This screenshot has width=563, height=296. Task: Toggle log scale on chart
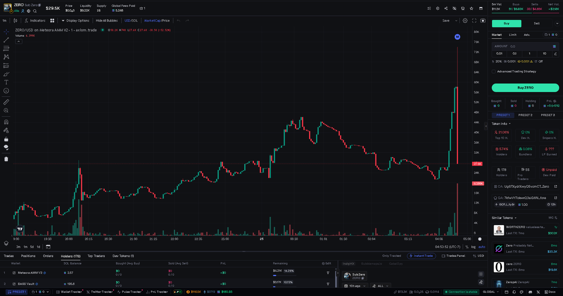(x=473, y=246)
